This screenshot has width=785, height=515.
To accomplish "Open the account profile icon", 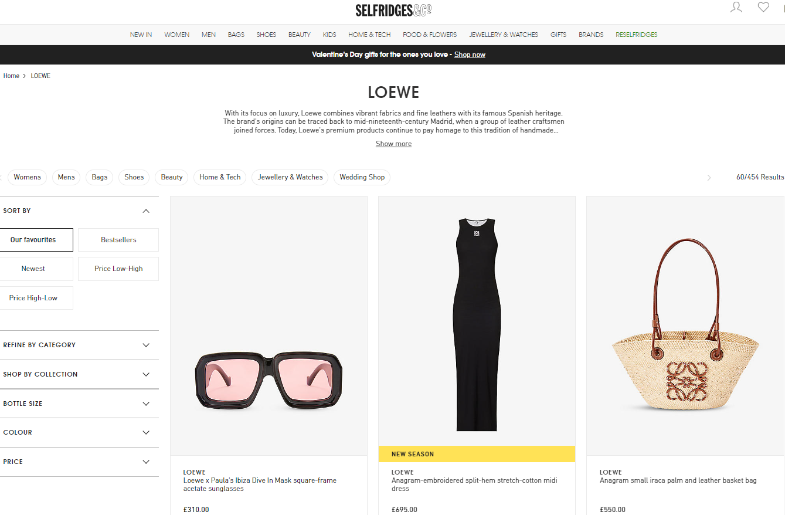I will point(736,8).
